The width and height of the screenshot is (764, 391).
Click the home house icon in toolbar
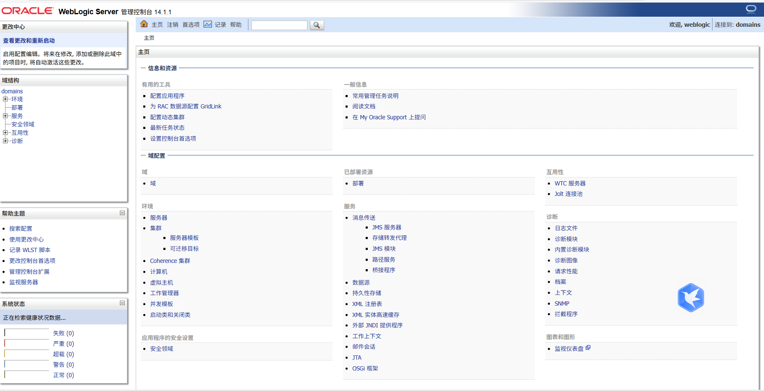pyautogui.click(x=144, y=24)
